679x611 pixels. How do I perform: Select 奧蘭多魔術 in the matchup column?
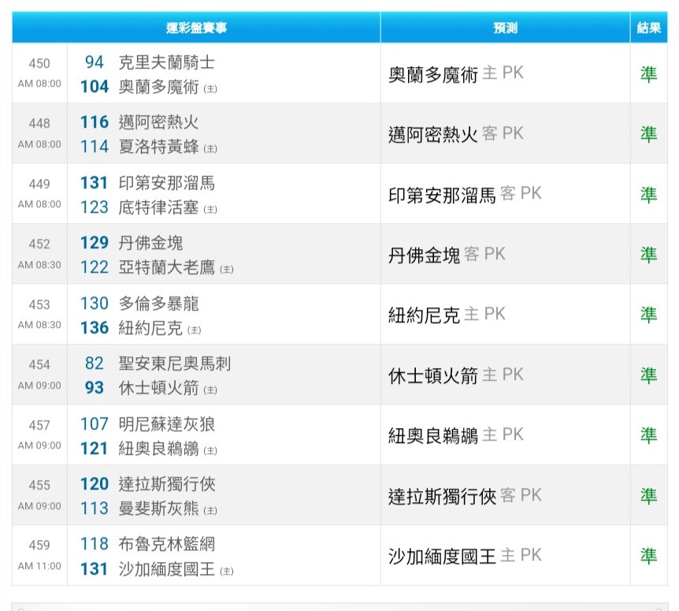click(x=158, y=87)
